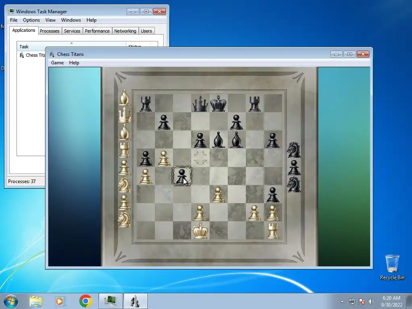Open Task Manager View menu
The height and width of the screenshot is (309, 412).
click(50, 20)
